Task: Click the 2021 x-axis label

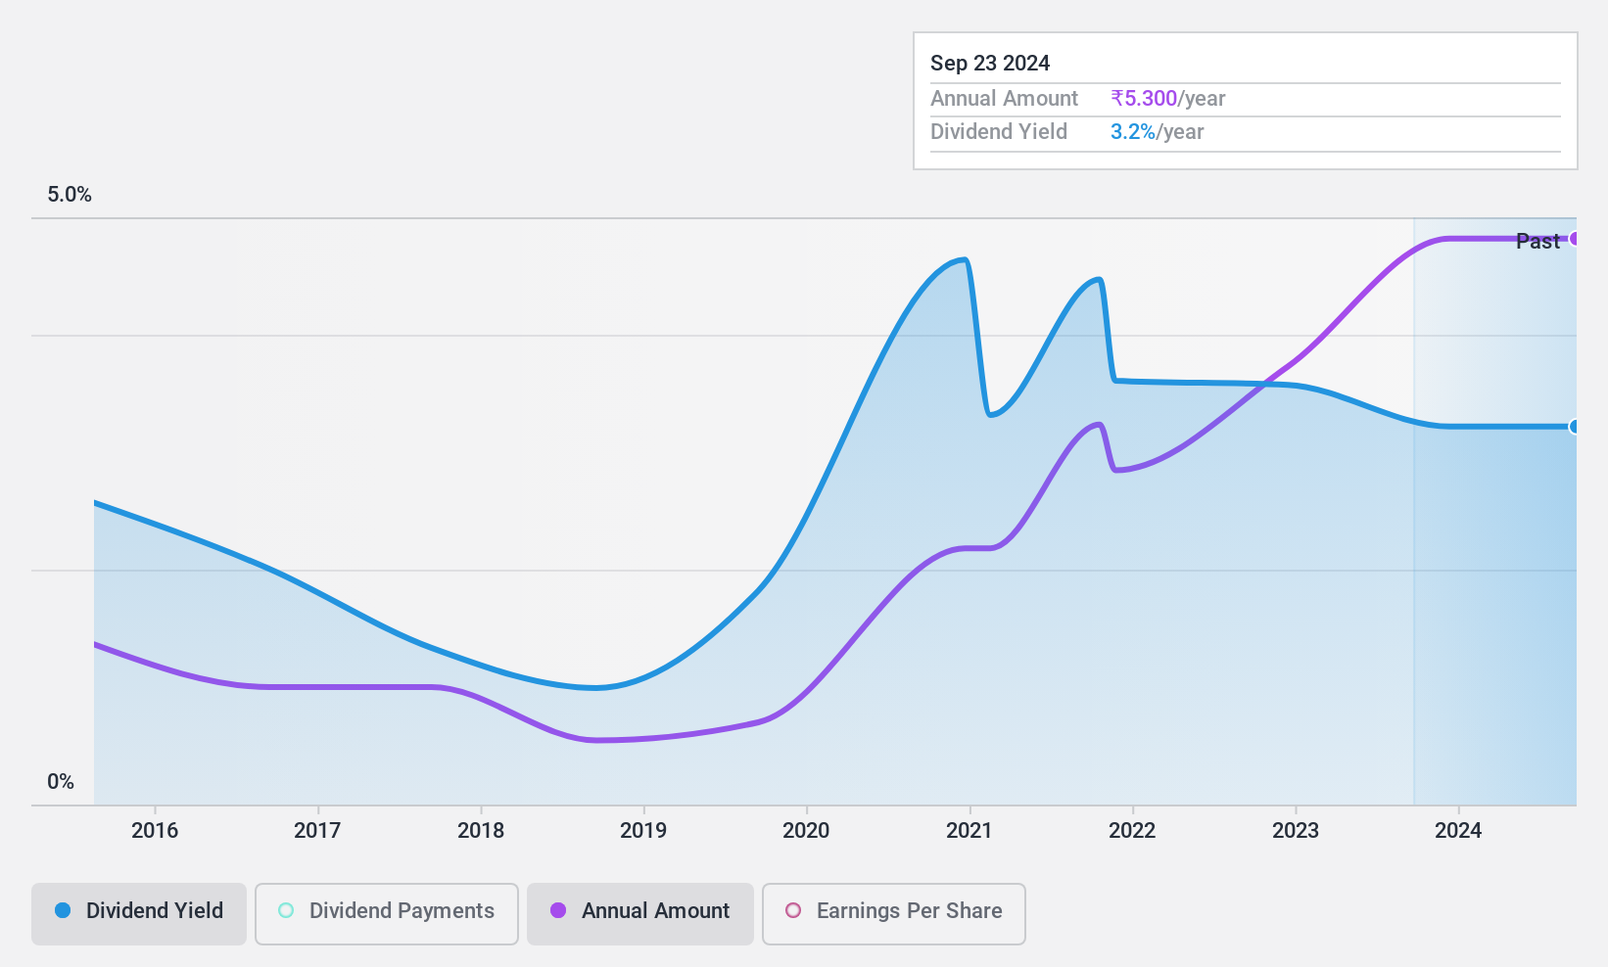Action: [x=970, y=830]
